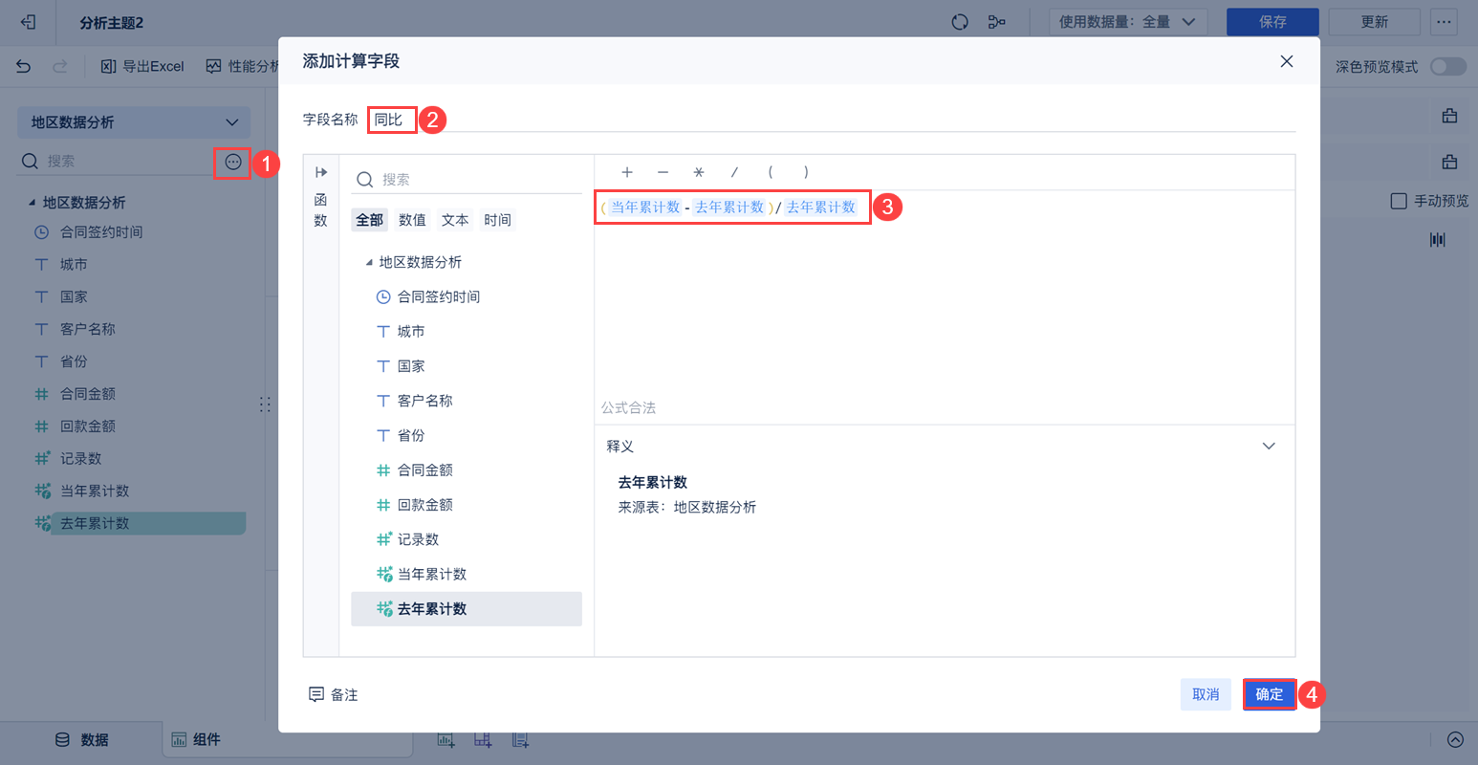
Task: Collapse the 释义 section chevron
Action: (1269, 447)
